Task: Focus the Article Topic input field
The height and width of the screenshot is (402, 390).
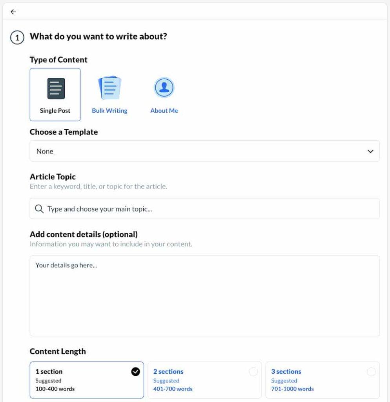Action: coord(212,209)
